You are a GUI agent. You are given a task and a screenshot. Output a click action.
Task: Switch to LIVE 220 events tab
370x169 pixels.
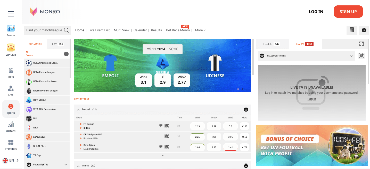tap(58, 44)
